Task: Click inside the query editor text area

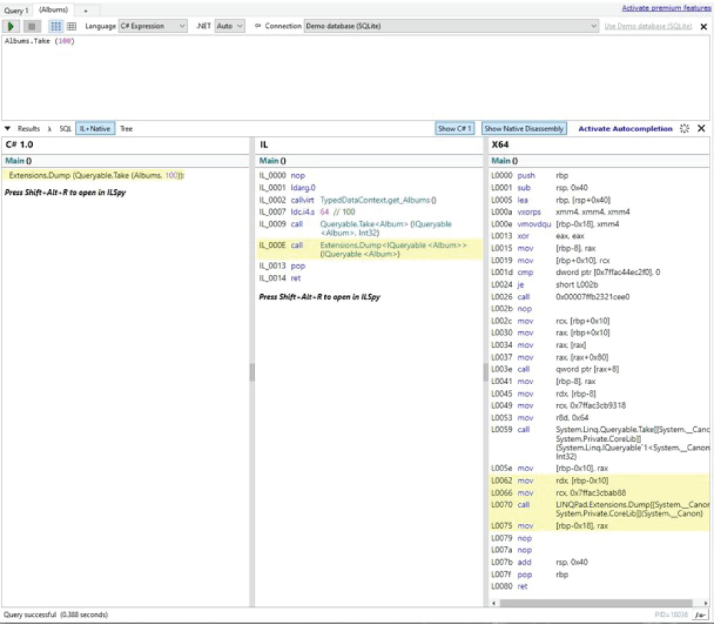Action: click(x=355, y=77)
